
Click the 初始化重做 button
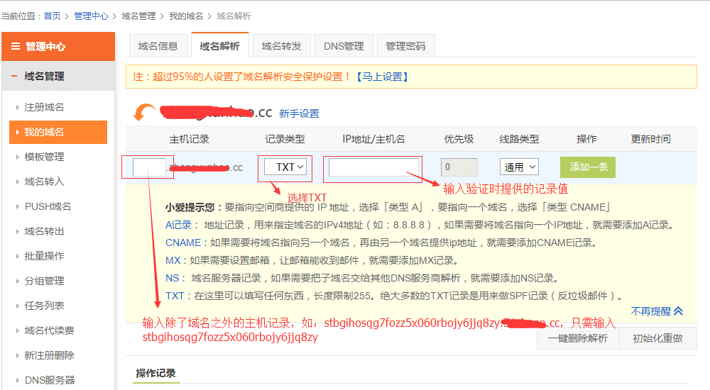pyautogui.click(x=657, y=338)
